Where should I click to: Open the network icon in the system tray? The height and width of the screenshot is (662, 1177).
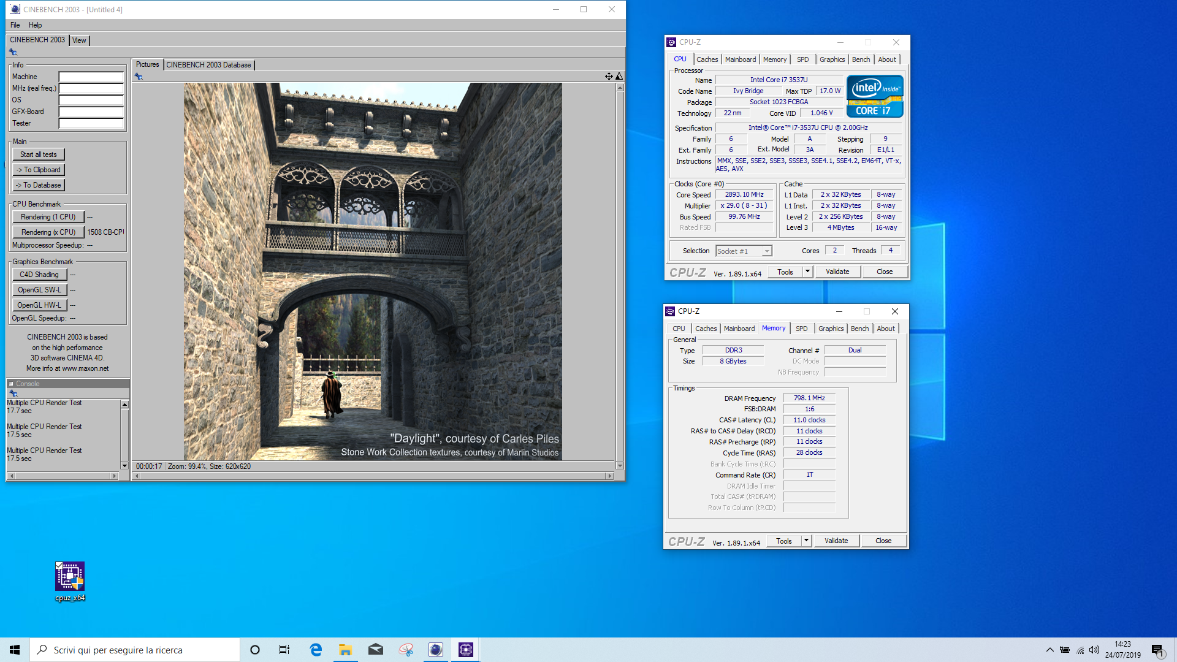[1080, 650]
